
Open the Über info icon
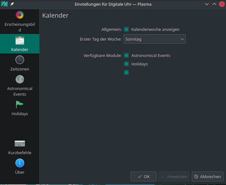pyautogui.click(x=20, y=163)
